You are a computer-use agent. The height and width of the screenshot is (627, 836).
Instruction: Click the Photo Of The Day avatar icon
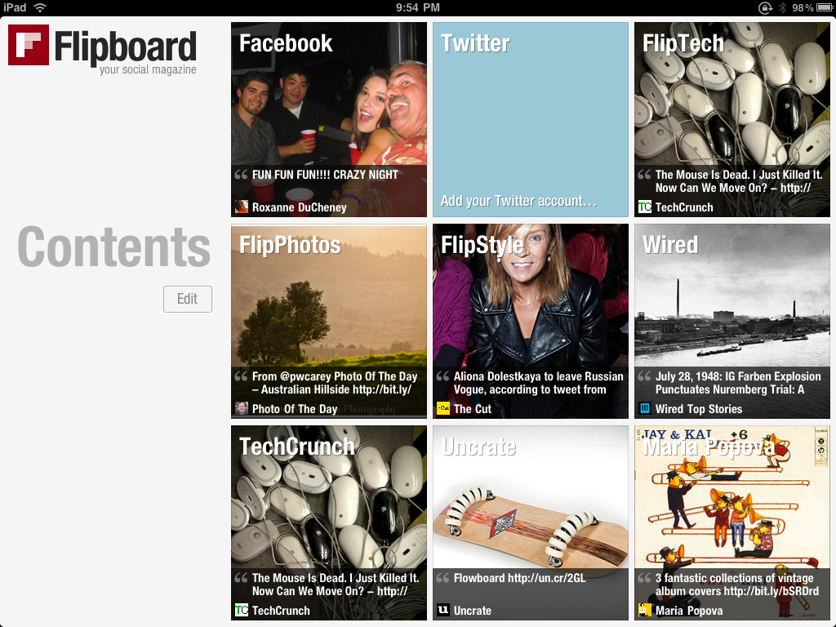[242, 409]
